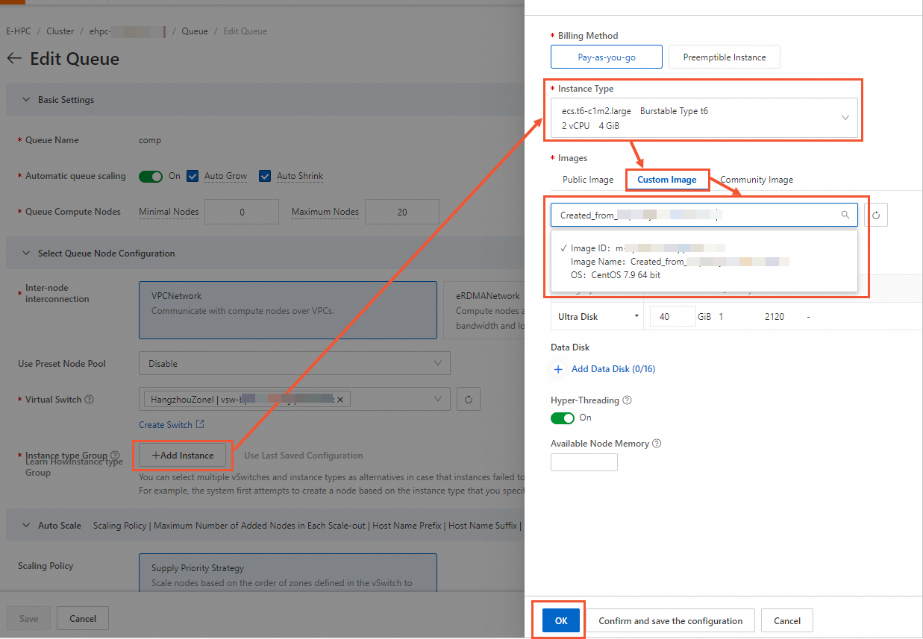
Task: Click the help icon next to Virtual Switch label
Action: tap(90, 400)
